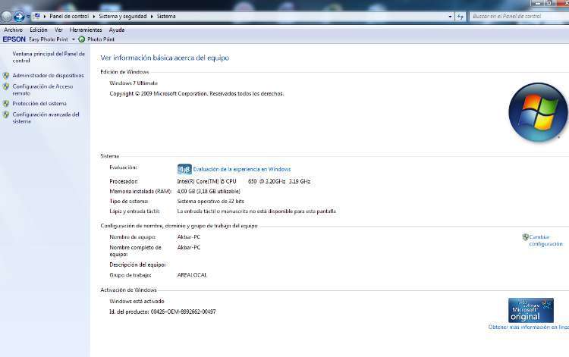
Task: Open 'Configuración avanzada del sistema' link
Action: pyautogui.click(x=46, y=117)
